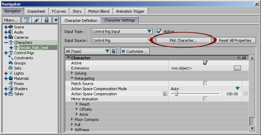Click the properties scrollbar up arrow
Viewport: 261px width, 135px height.
coord(252,58)
